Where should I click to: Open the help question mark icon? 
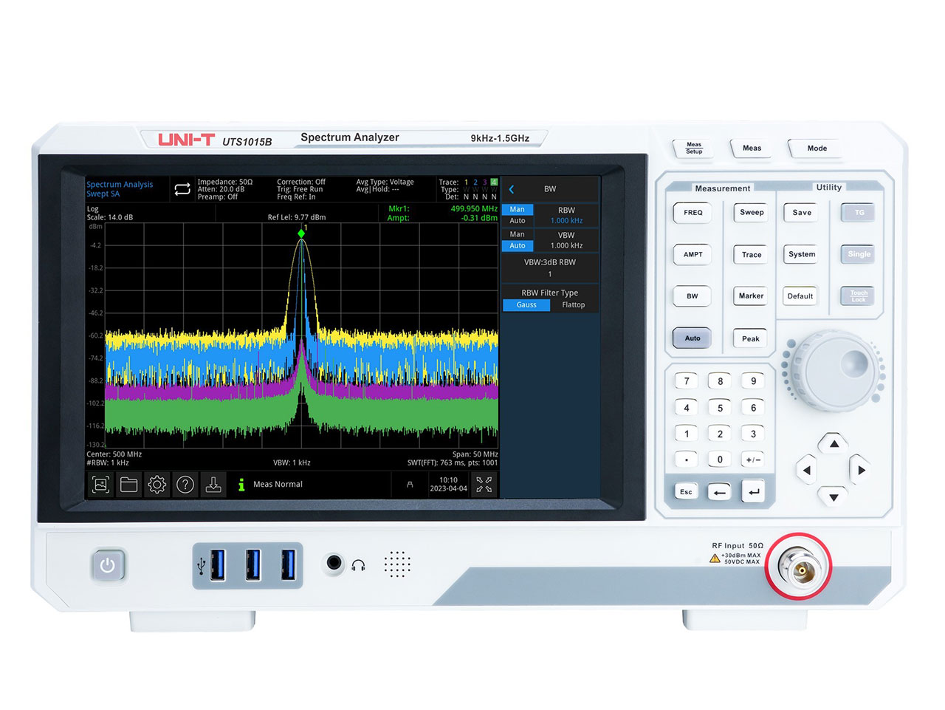tap(185, 484)
